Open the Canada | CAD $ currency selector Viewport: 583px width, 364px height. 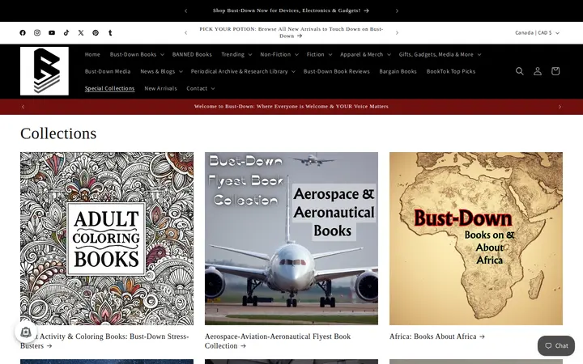click(537, 32)
